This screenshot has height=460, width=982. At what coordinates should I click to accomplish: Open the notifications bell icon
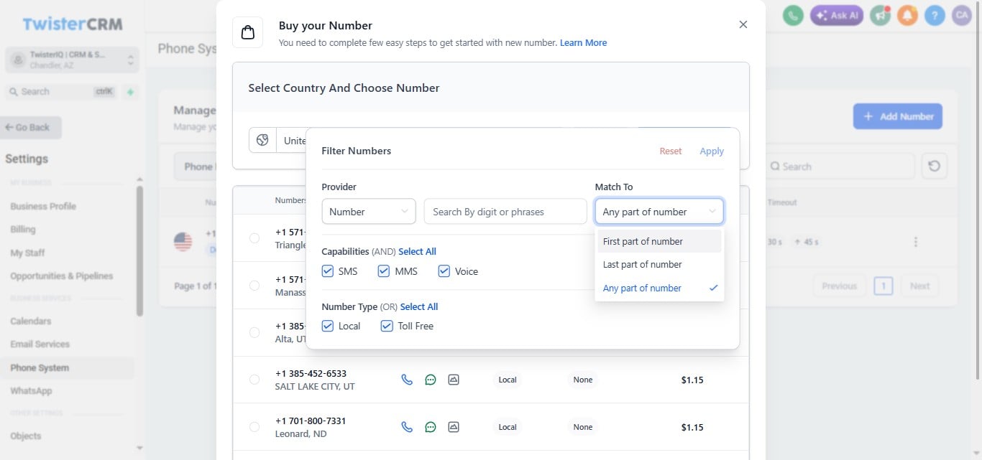[907, 15]
